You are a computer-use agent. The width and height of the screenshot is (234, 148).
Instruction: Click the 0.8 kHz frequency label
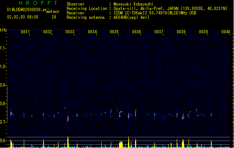coord(3,104)
